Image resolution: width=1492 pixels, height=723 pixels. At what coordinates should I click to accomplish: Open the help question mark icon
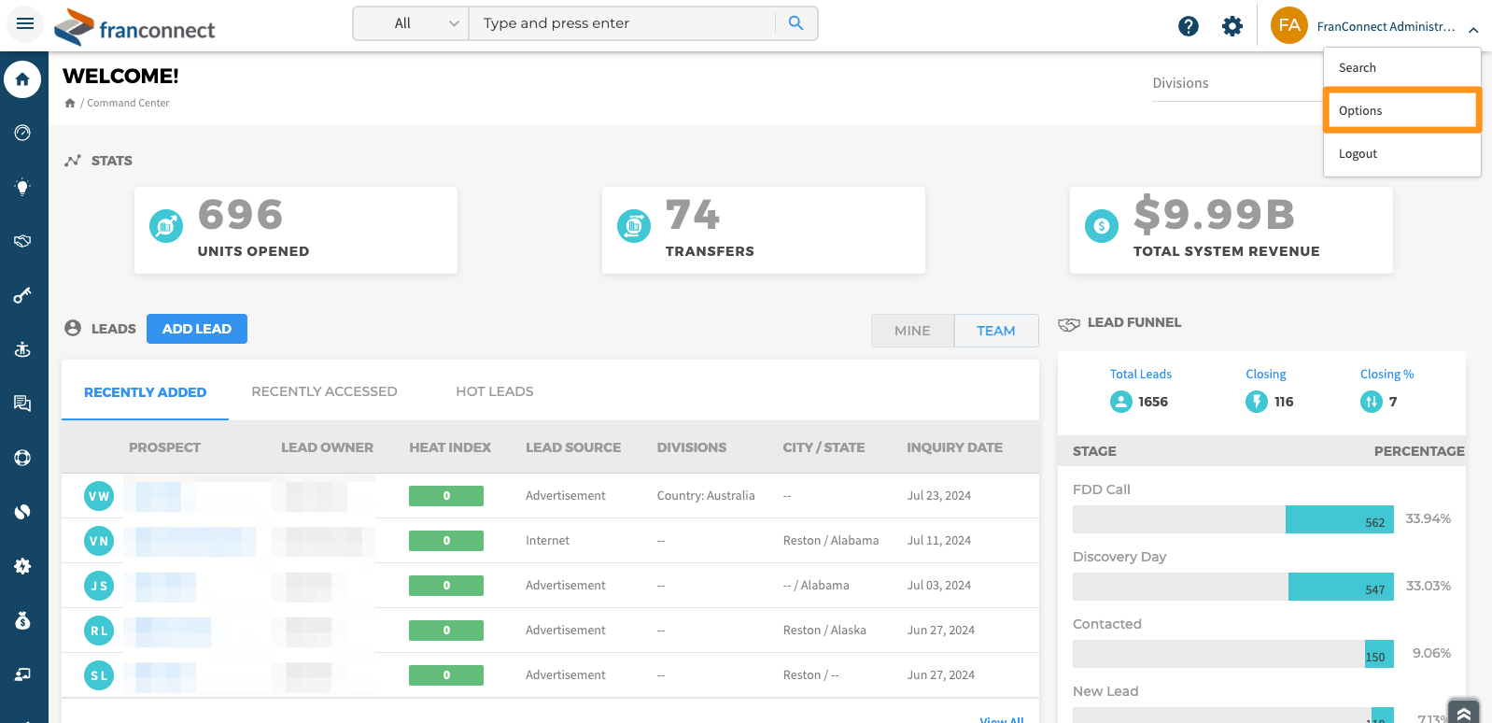(x=1188, y=26)
